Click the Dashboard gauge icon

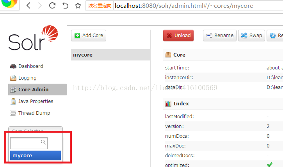[x=13, y=66]
